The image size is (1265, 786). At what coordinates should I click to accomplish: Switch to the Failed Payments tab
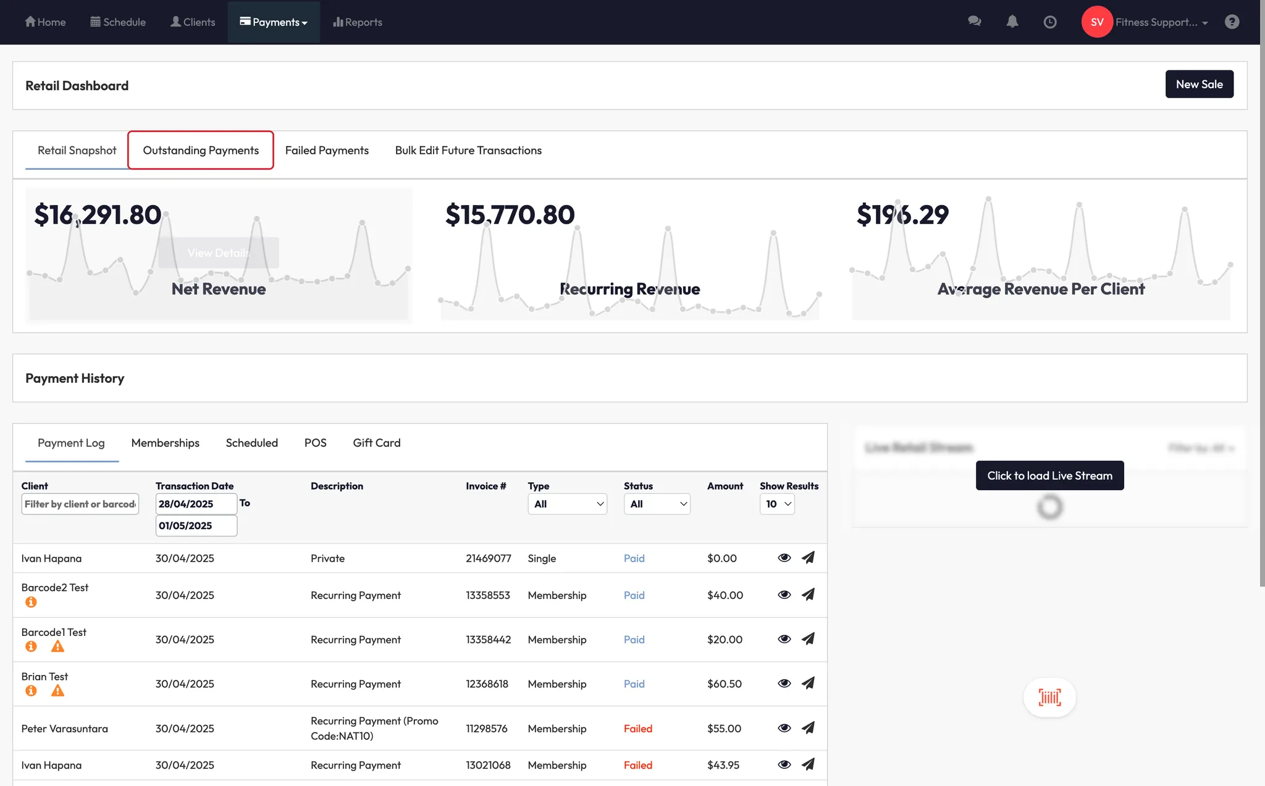tap(327, 150)
